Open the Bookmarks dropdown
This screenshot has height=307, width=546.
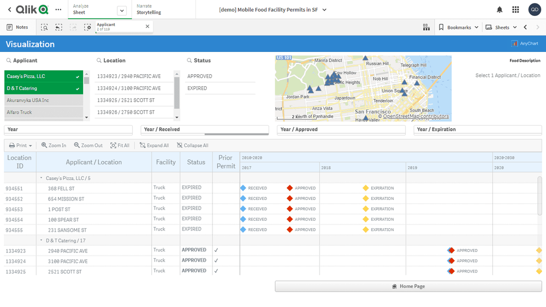[x=458, y=27]
